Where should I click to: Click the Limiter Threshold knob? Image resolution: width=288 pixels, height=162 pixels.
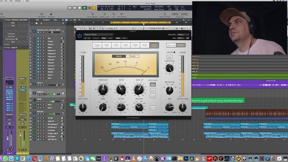(x=169, y=68)
